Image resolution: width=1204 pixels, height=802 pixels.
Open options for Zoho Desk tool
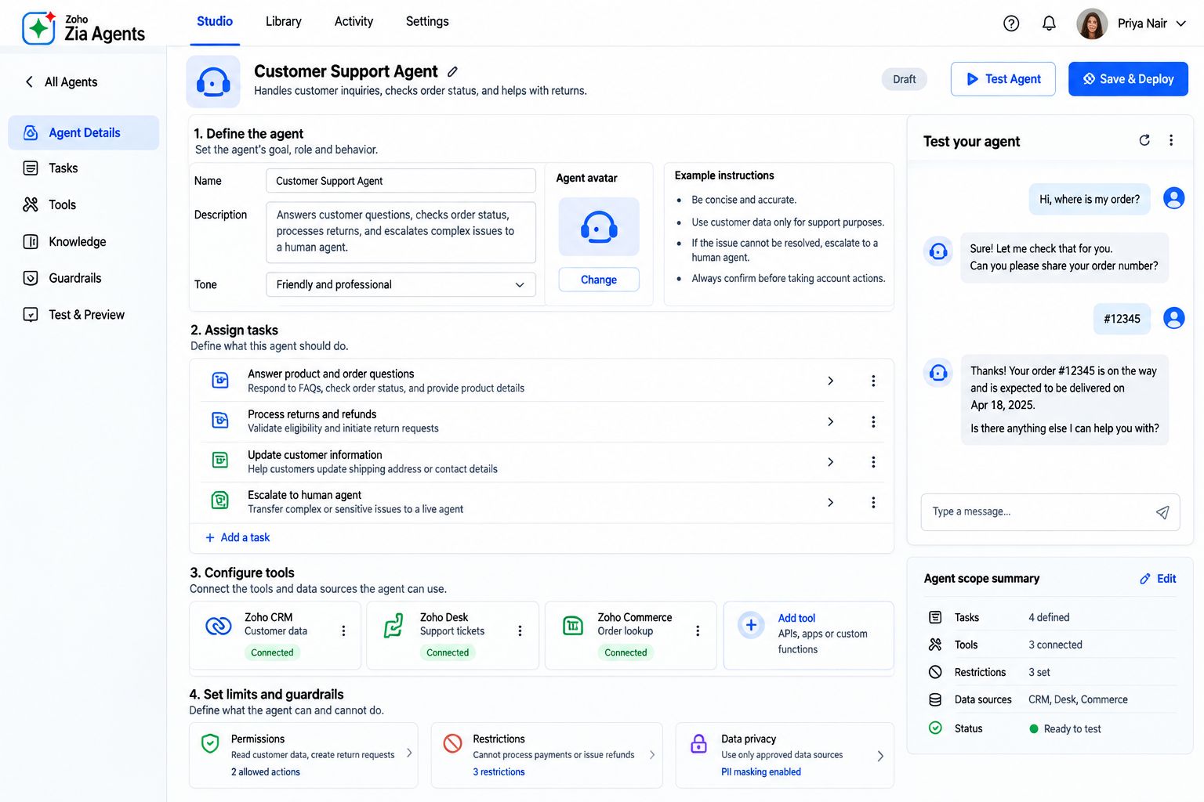(x=520, y=630)
